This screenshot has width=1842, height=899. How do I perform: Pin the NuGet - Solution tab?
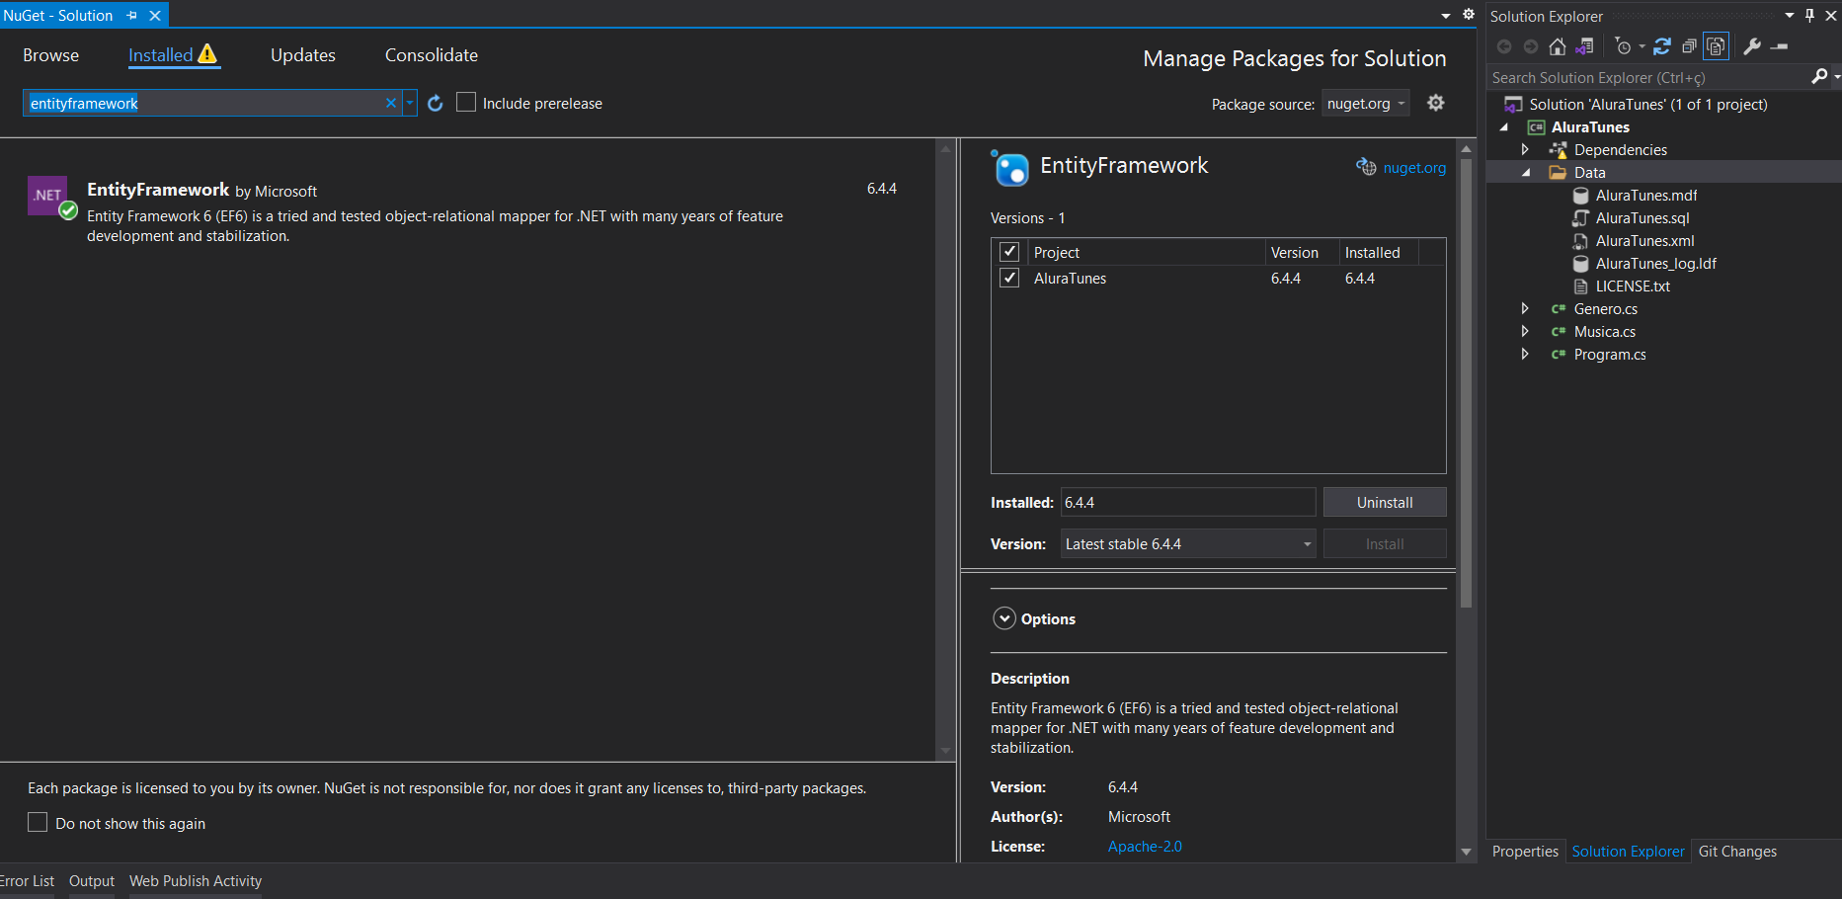[x=132, y=16]
